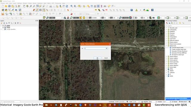This screenshot has height=107, width=191.
Task: Activate the Zoom In magnifier tool
Action: 31,6
